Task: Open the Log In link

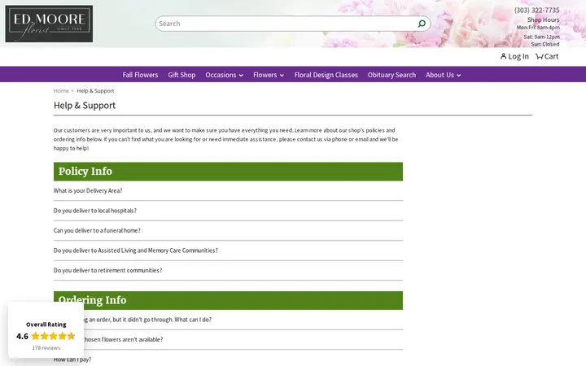Action: 518,56
